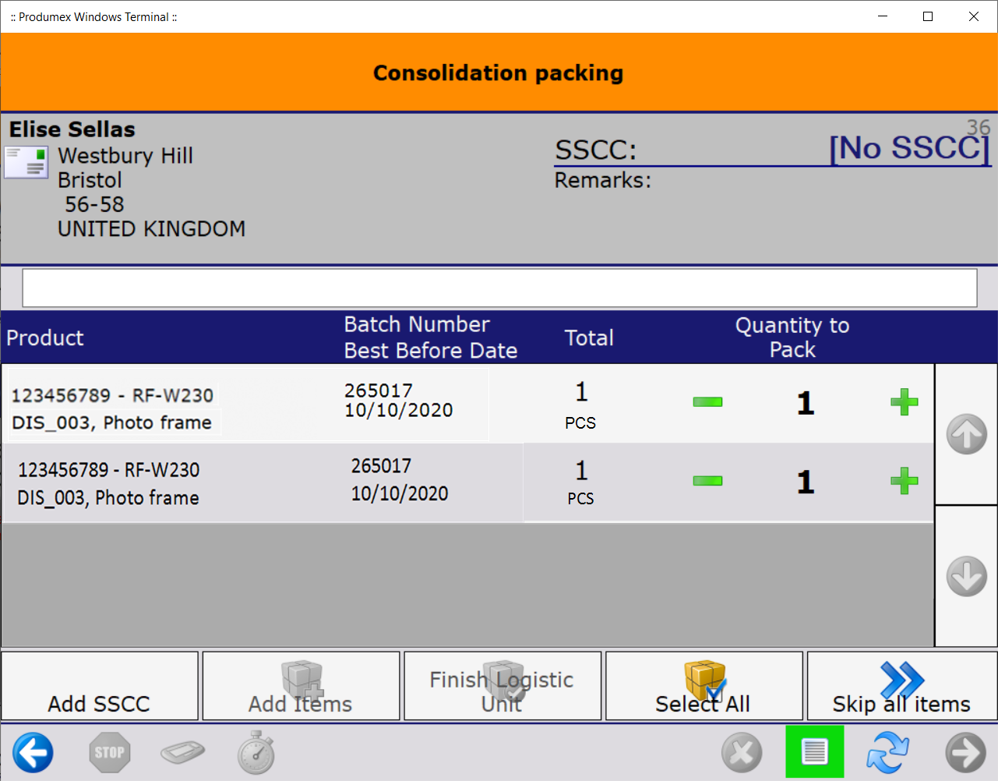This screenshot has height=781, width=998.
Task: Click the Skip all items button
Action: pyautogui.click(x=901, y=686)
